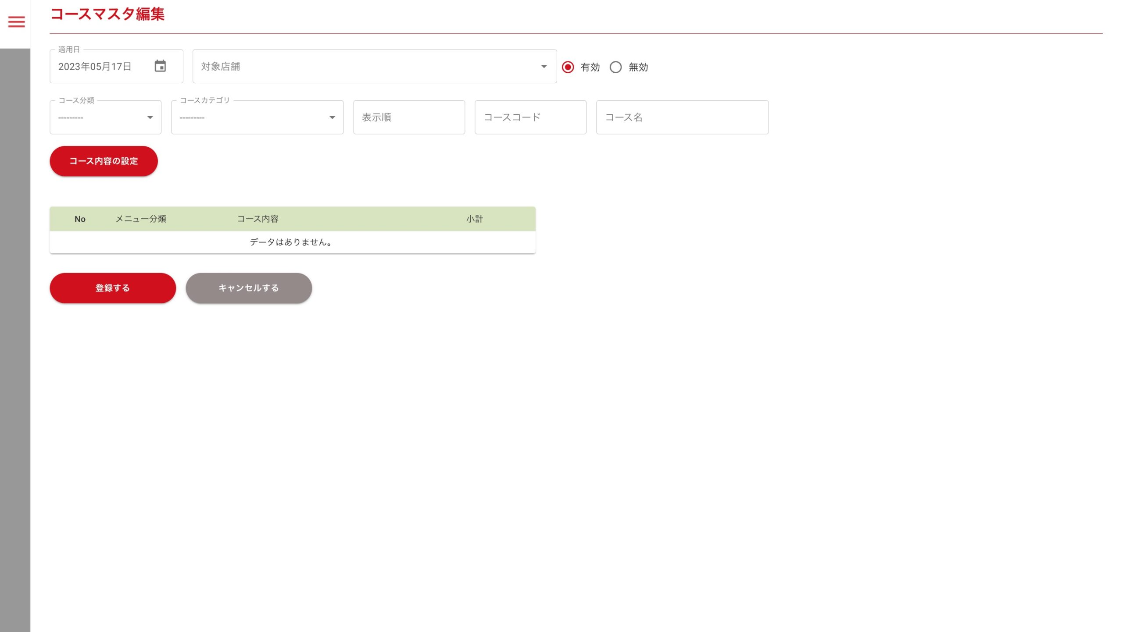Click the コースコード input field
The width and height of the screenshot is (1123, 632).
pos(530,117)
